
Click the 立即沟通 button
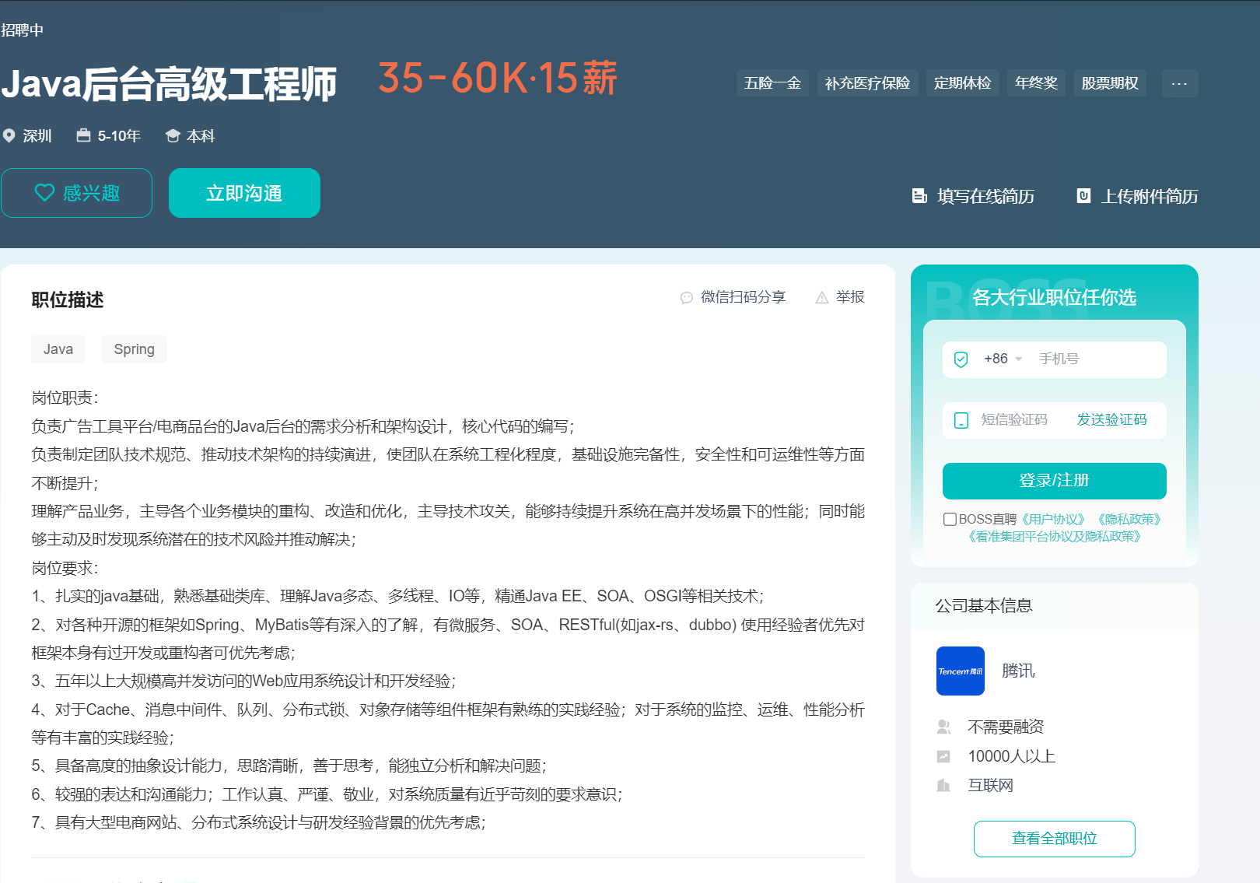[x=244, y=193]
